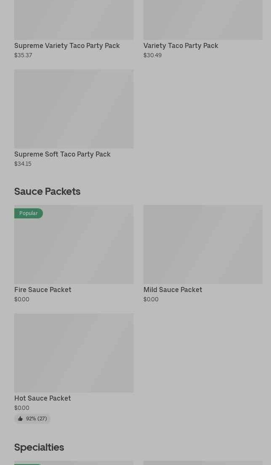This screenshot has height=465, width=271.
Task: Open the Mild Sauce Packet image
Action: click(x=203, y=244)
